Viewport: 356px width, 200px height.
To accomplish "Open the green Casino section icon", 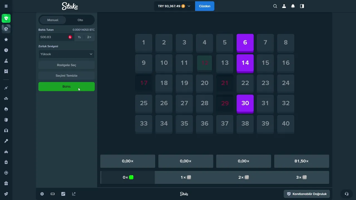I will click(x=6, y=18).
